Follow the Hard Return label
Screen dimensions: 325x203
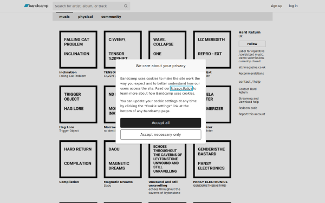pos(252,44)
